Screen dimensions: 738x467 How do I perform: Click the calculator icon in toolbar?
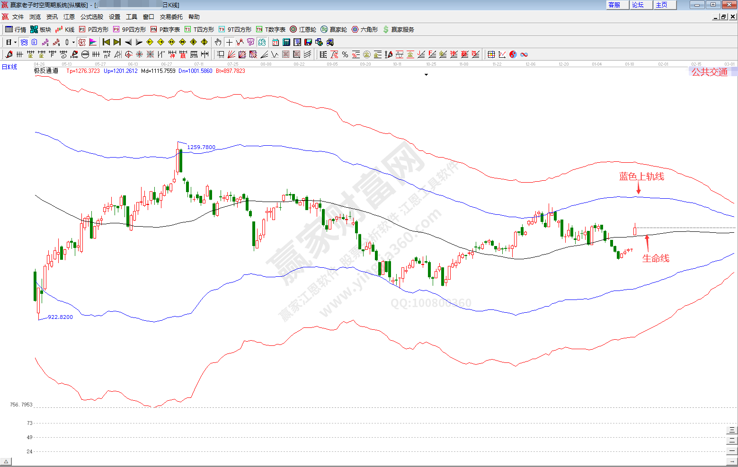coord(286,42)
